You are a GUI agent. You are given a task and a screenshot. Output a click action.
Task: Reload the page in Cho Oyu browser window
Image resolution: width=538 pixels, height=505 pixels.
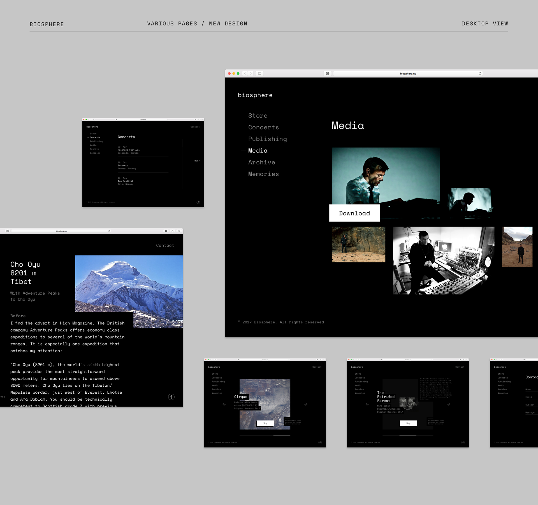click(109, 231)
